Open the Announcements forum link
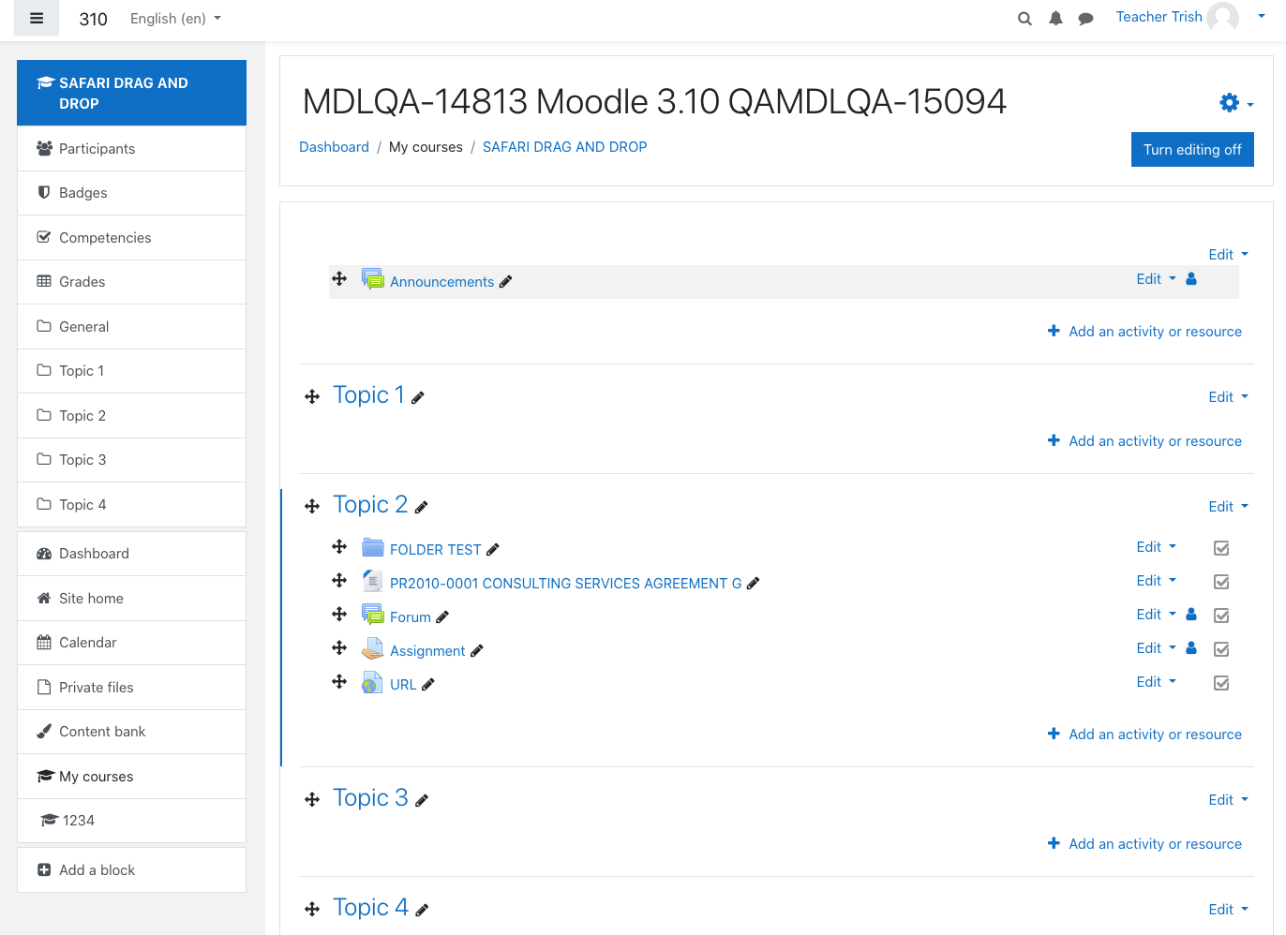This screenshot has width=1286, height=935. (x=441, y=282)
